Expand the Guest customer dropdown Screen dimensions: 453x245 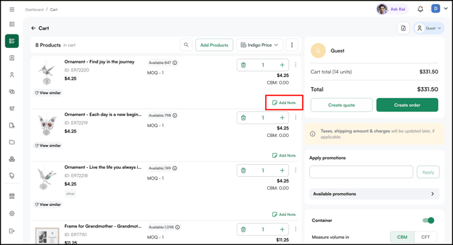click(429, 28)
